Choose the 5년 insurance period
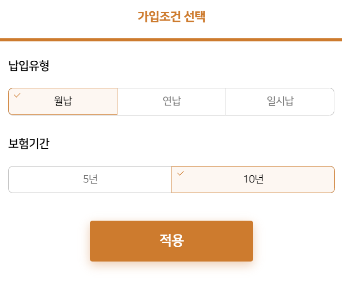 (90, 179)
